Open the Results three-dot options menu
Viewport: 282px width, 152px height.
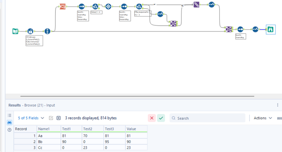pyautogui.click(x=277, y=105)
